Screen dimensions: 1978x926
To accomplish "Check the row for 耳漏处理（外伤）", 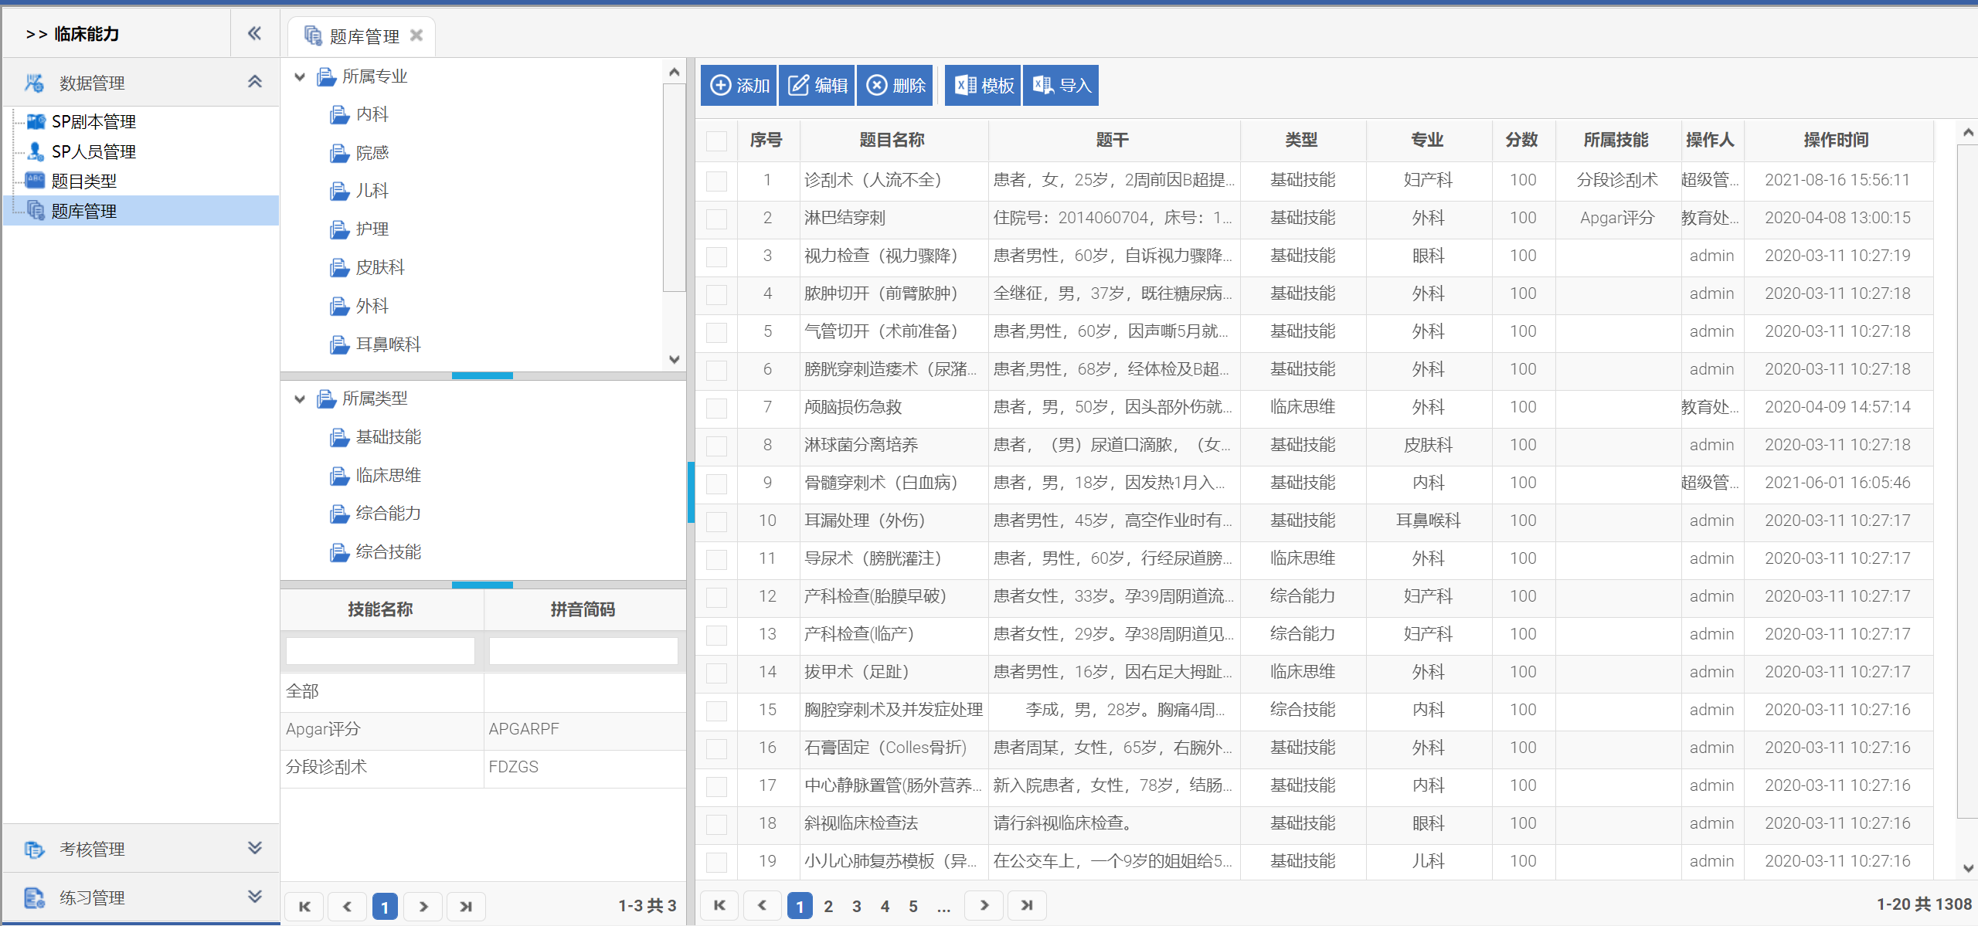I will 716,521.
